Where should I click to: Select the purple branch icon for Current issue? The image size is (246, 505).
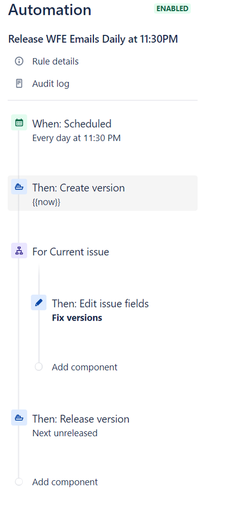[x=19, y=251]
